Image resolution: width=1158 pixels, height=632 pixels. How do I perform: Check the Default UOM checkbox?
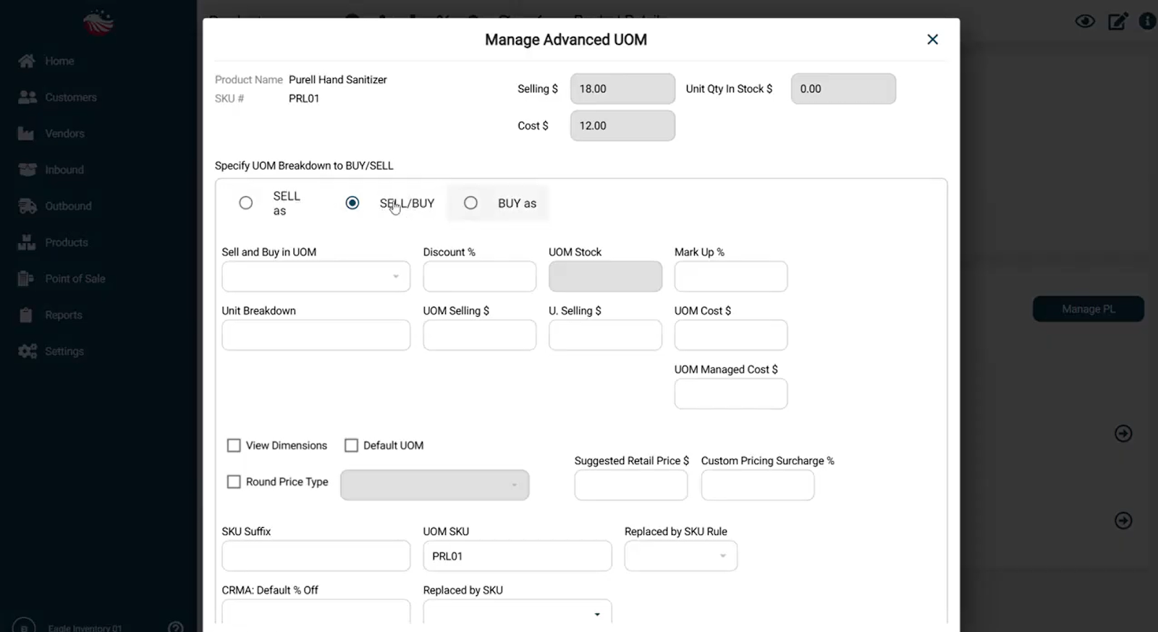click(x=352, y=445)
